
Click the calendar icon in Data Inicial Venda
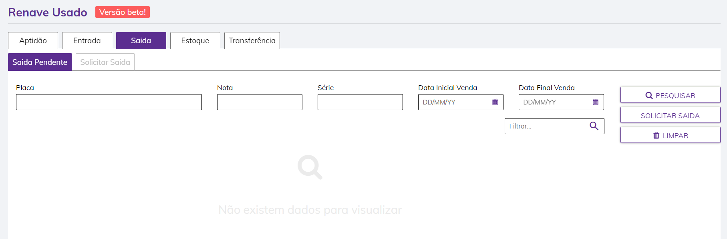coord(495,102)
